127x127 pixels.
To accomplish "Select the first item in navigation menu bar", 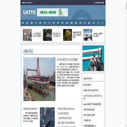I will point(23,23).
